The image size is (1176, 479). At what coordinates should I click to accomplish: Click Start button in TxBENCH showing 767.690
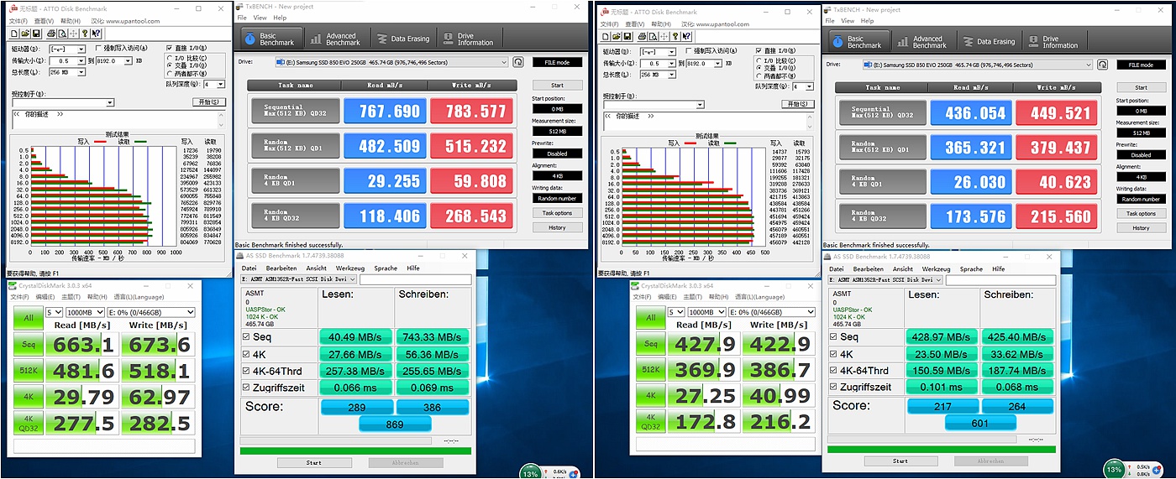(x=557, y=86)
